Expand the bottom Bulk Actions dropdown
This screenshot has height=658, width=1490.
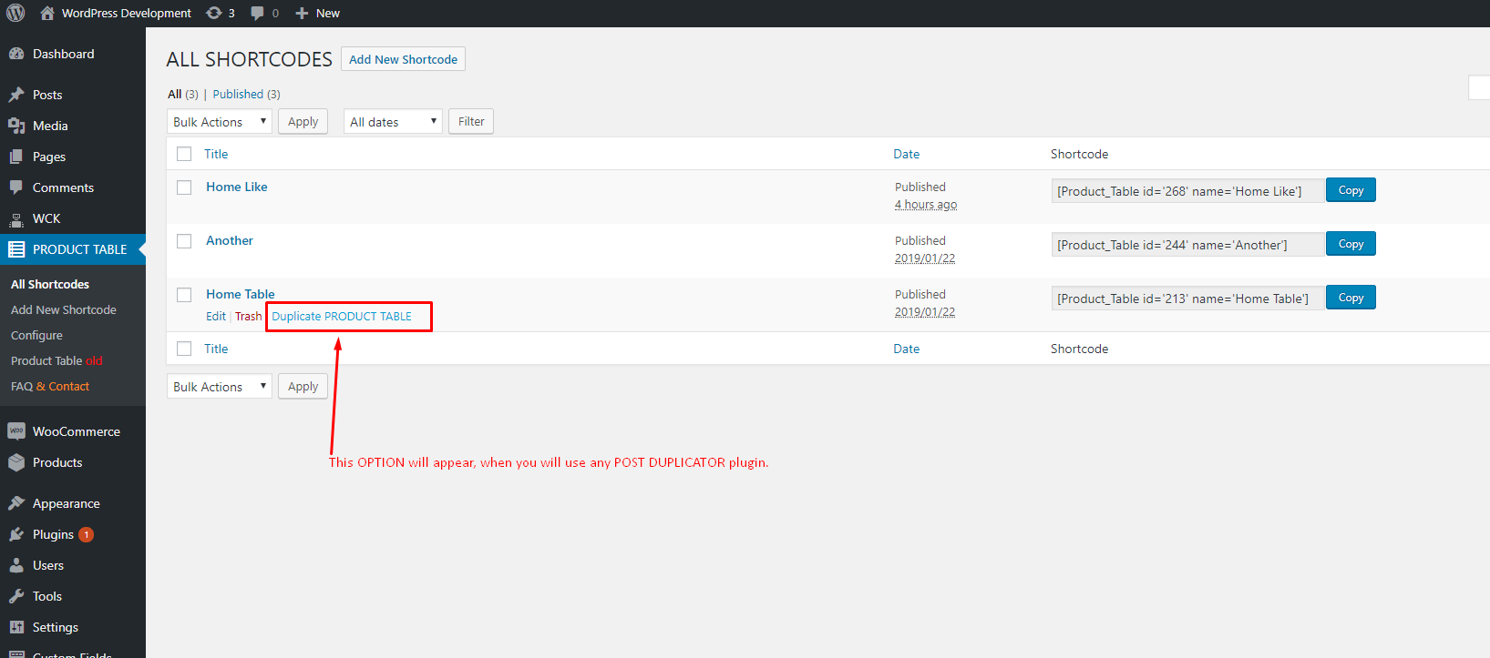coord(219,387)
